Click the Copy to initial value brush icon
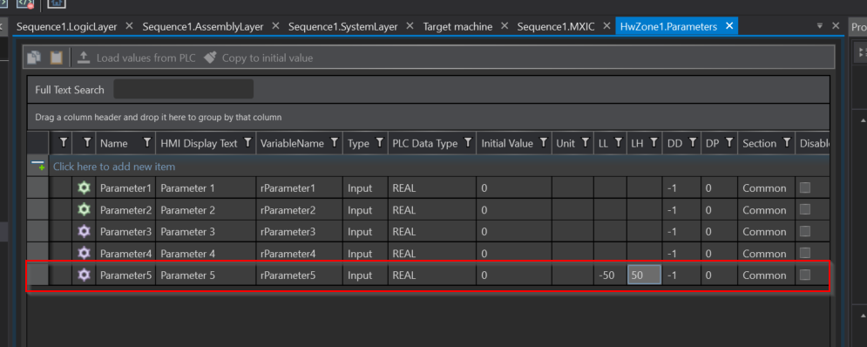The height and width of the screenshot is (347, 867). coord(210,58)
